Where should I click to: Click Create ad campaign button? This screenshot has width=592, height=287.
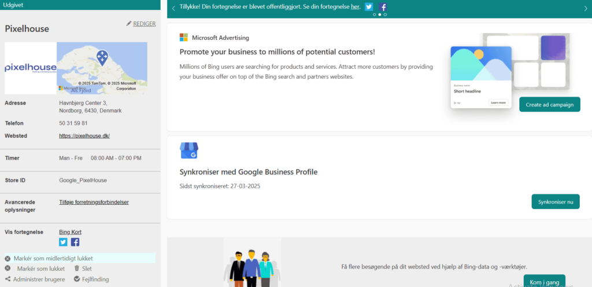tap(550, 105)
